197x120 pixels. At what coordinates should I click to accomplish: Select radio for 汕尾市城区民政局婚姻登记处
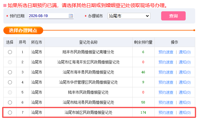click(x=10, y=112)
